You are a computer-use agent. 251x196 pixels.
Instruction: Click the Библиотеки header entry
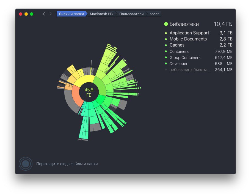198,24
